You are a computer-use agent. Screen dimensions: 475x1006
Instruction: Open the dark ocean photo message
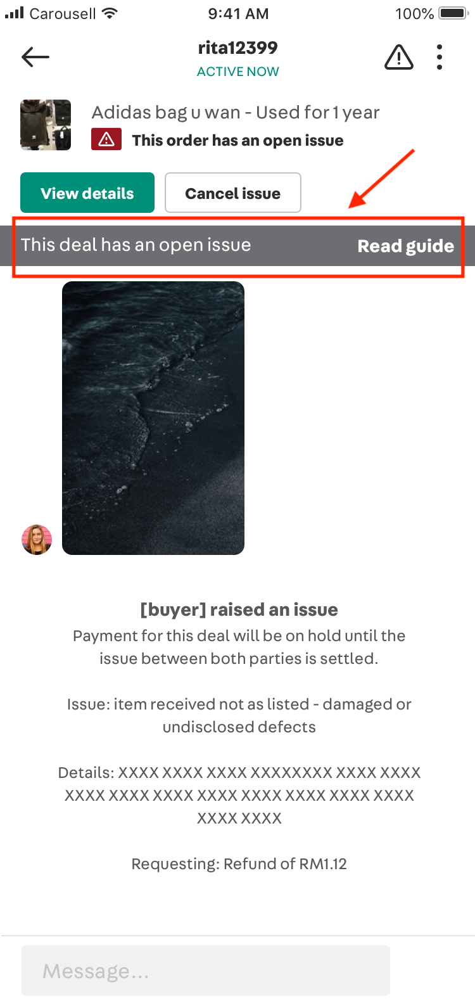point(153,418)
